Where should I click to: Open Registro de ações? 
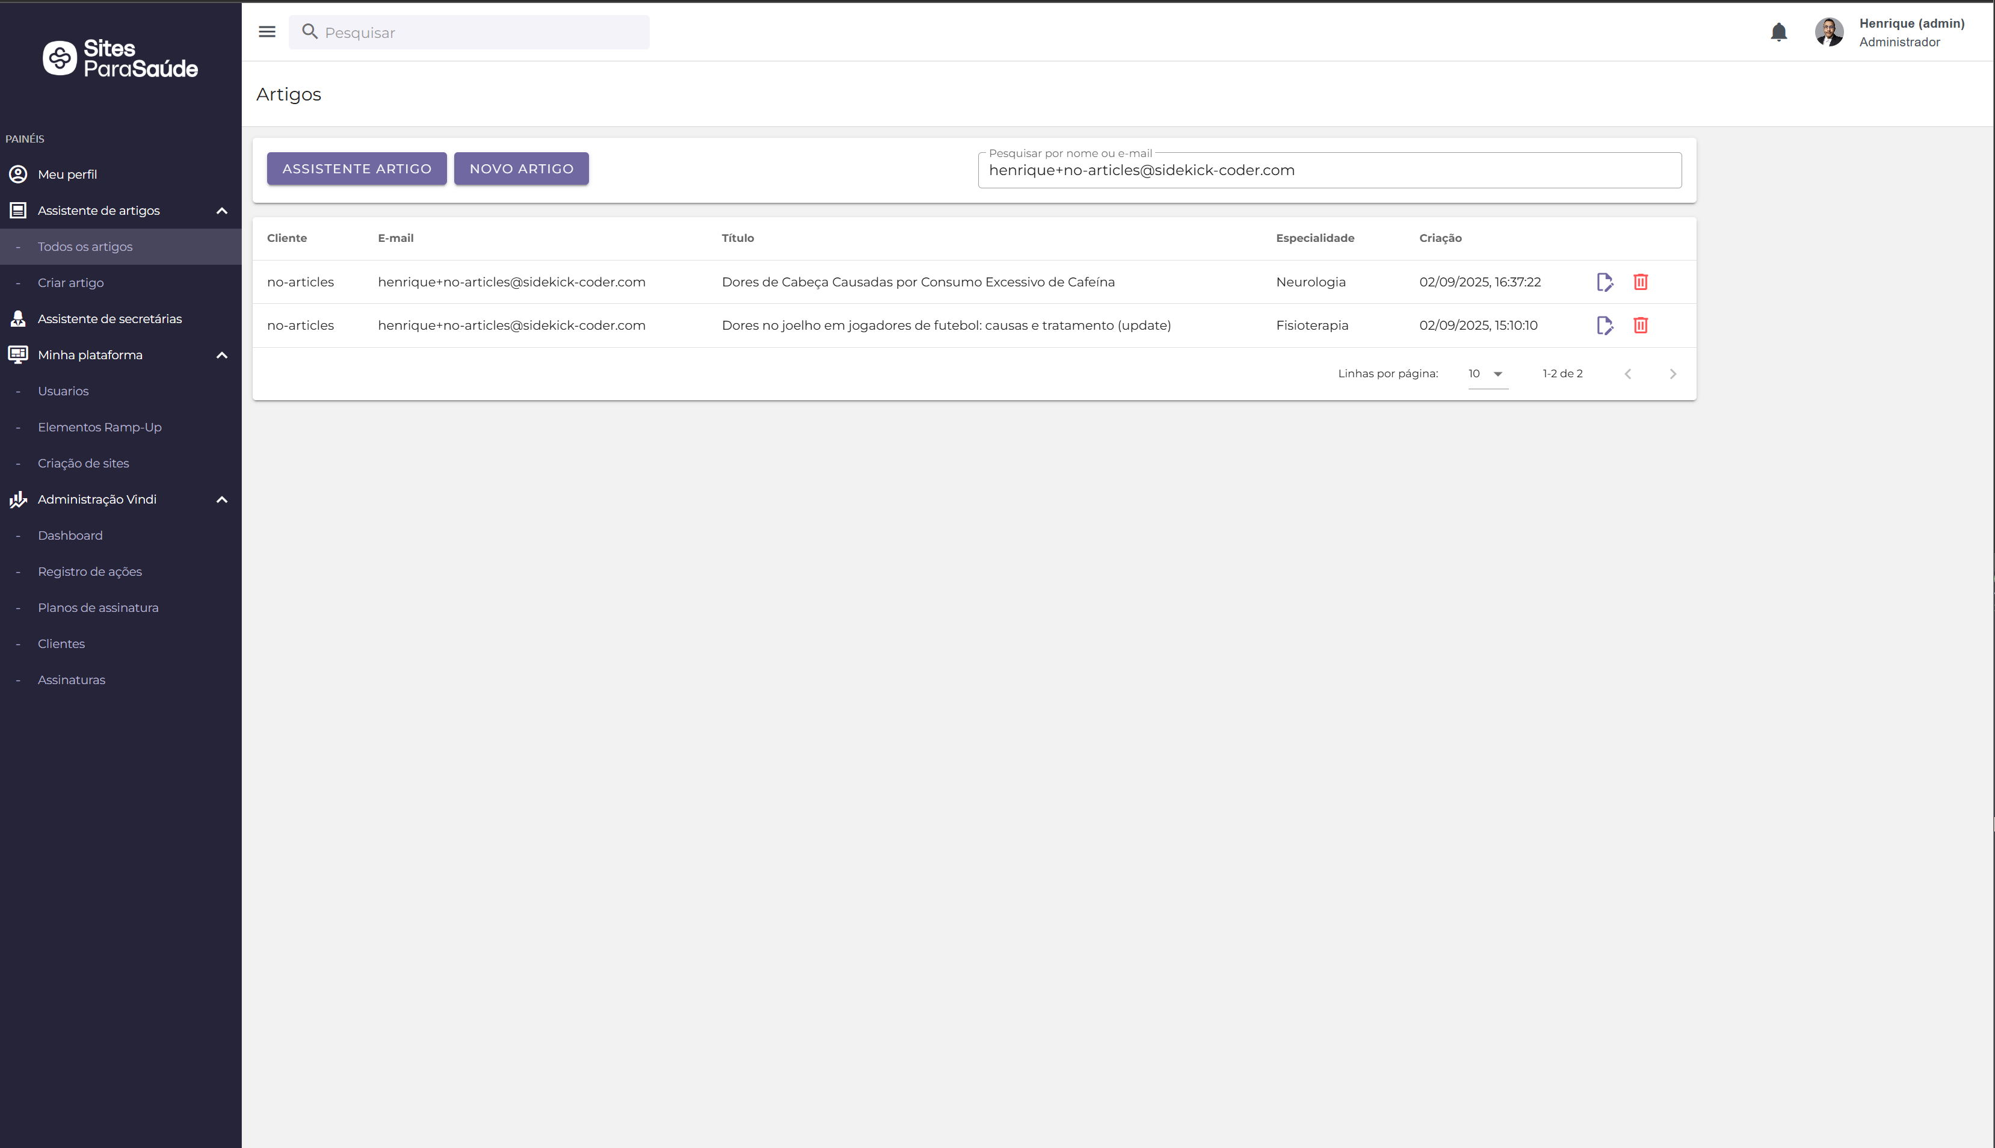point(120,572)
